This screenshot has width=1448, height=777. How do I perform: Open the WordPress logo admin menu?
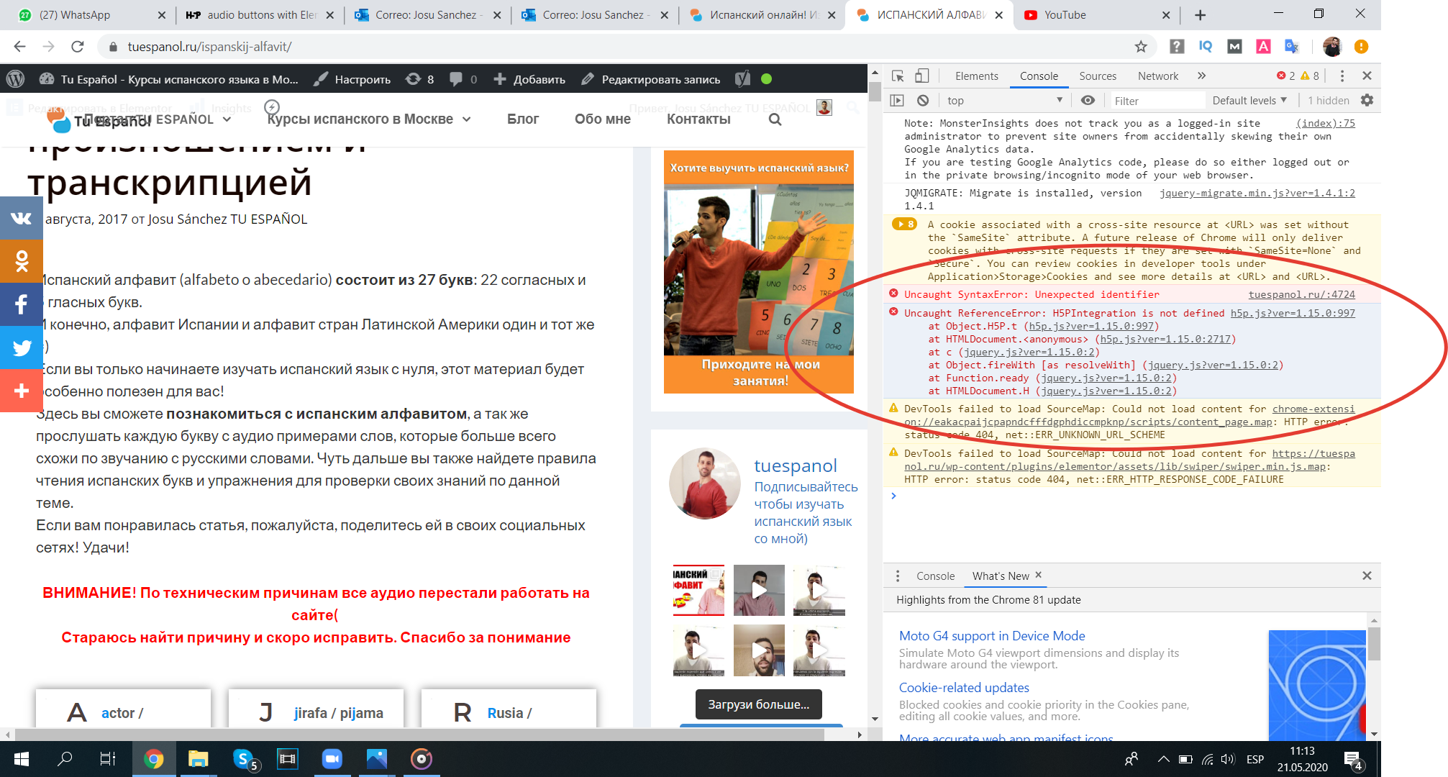(15, 79)
